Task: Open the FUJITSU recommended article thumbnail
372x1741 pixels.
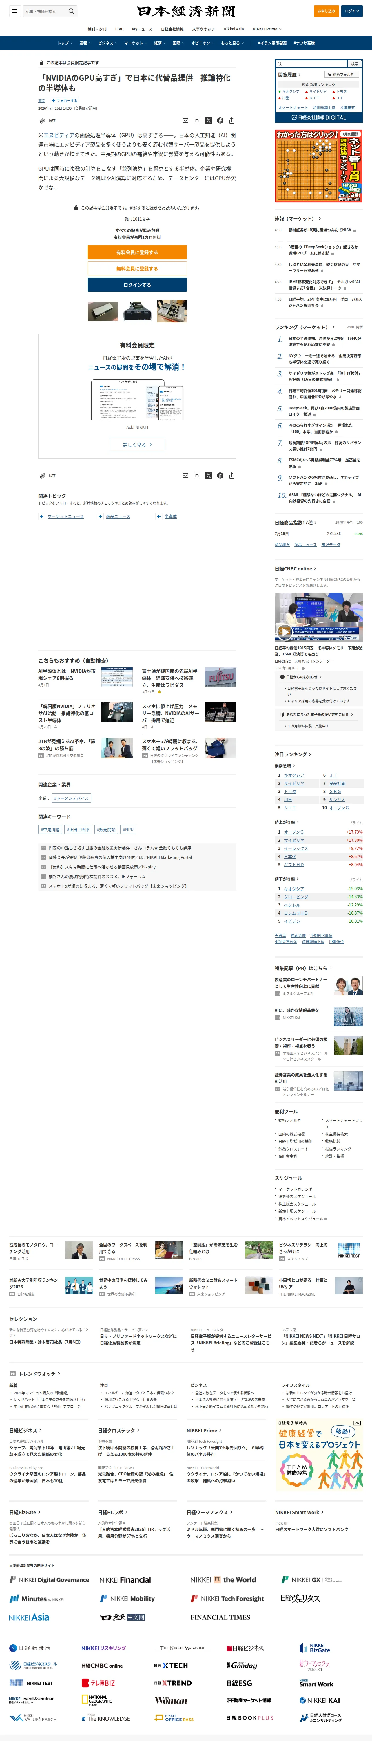Action: 221,677
